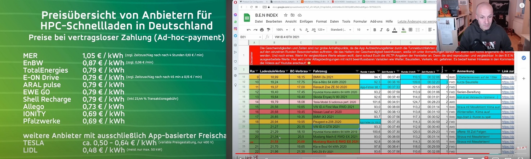Viewport: 531px width, 159px height.
Task: Open the Hilfe menu
Action: pyautogui.click(x=389, y=22)
